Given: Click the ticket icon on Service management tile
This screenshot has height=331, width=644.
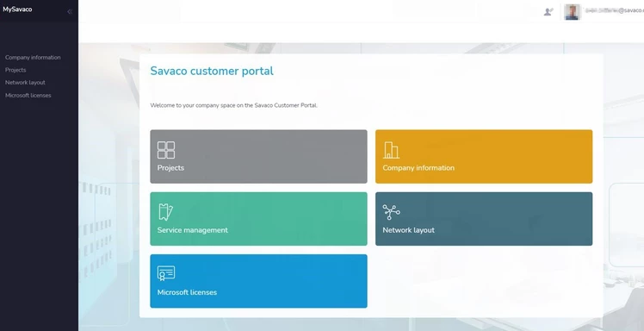Looking at the screenshot, I should [165, 212].
